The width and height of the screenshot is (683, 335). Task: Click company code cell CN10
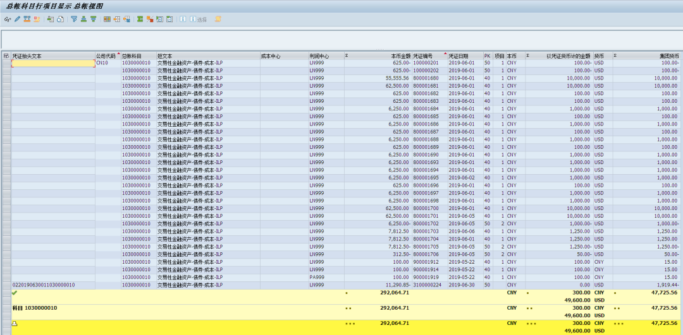pos(108,63)
